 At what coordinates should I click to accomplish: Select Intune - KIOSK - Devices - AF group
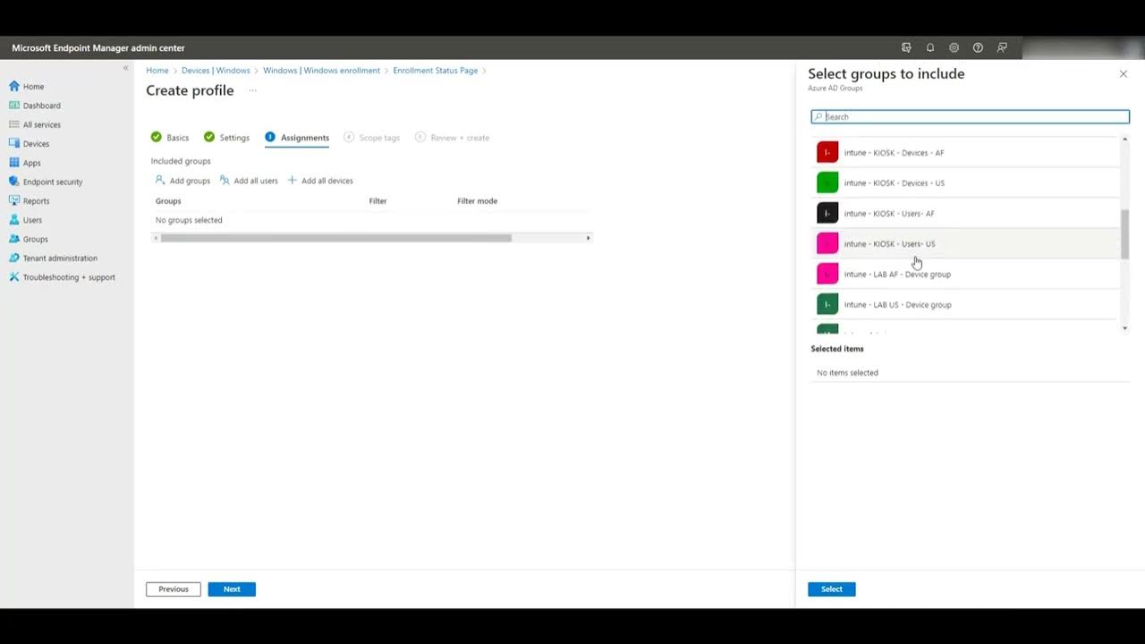click(966, 152)
